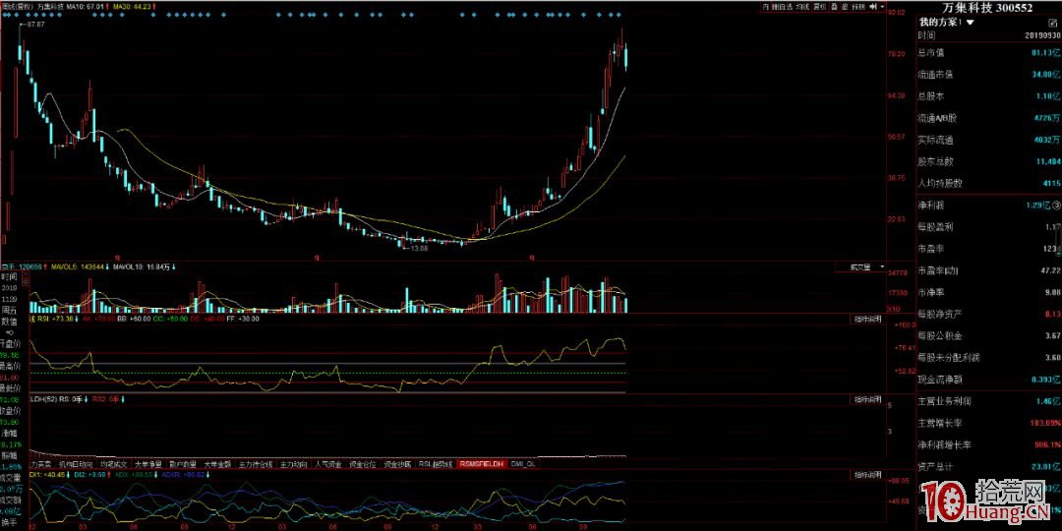Click the 市盈率(动) row label
Screen dimensions: 1062x531
click(938, 271)
